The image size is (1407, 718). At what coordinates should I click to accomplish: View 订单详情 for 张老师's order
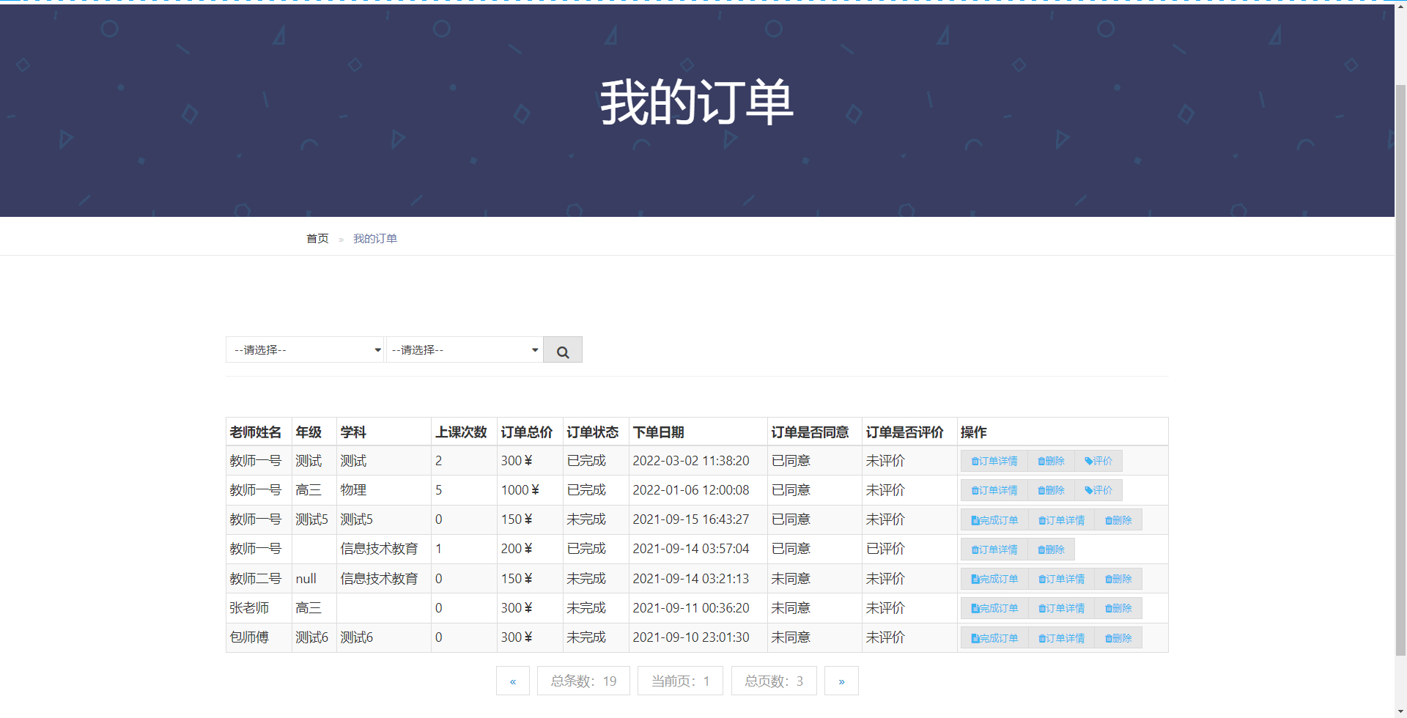pos(1061,607)
